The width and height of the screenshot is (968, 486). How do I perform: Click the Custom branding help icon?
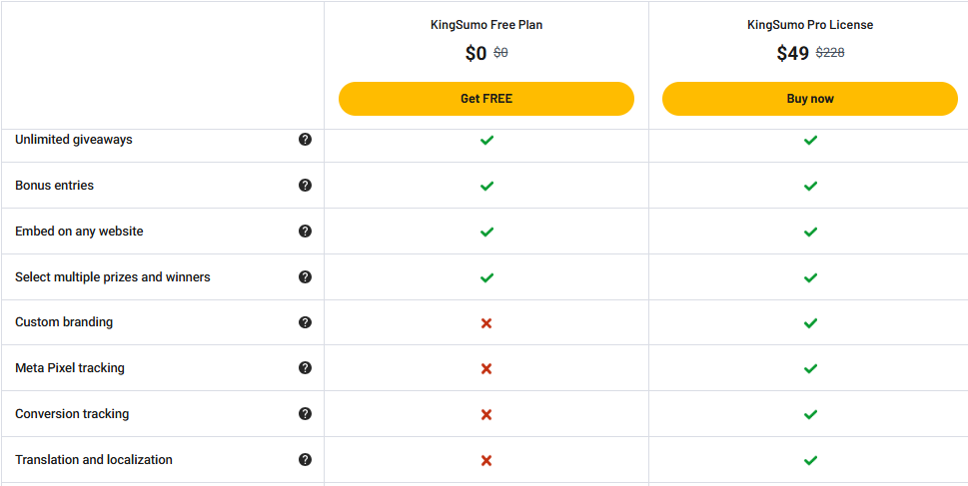pyautogui.click(x=305, y=322)
